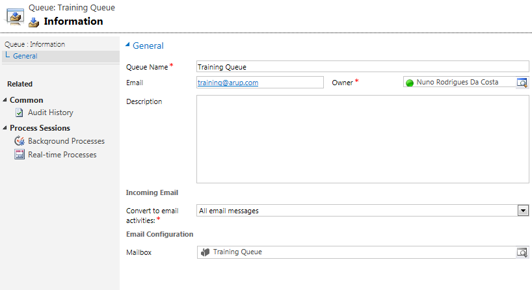
Task: Open the Nuno Rodrigues Da Costa owner record
Action: click(457, 82)
